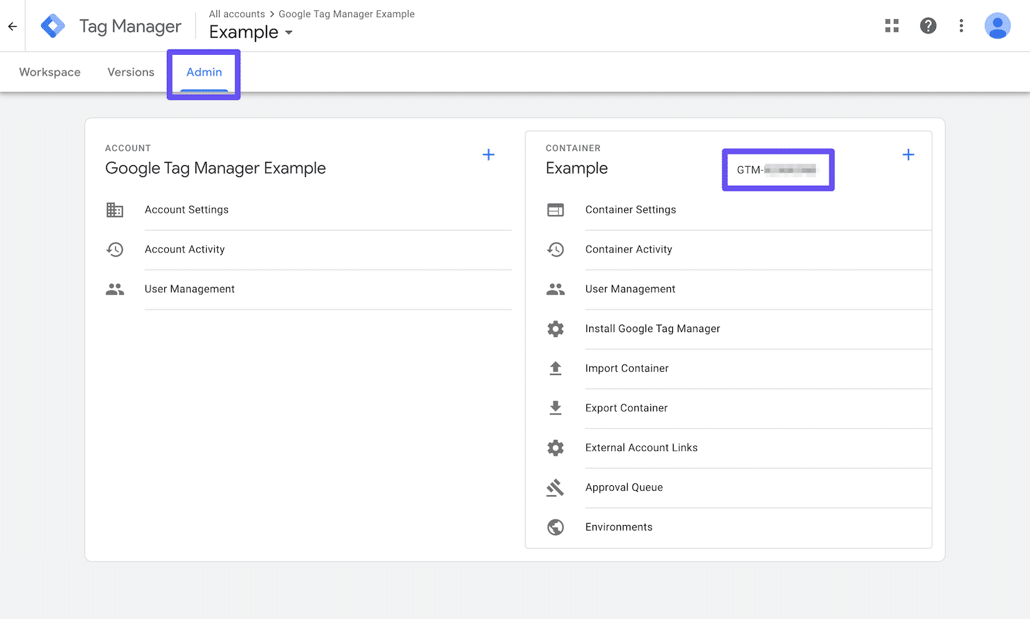Click the Container Activity clock icon

[556, 249]
